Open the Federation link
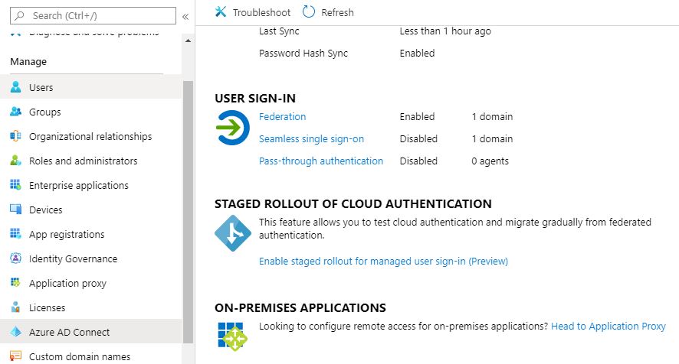 tap(282, 117)
